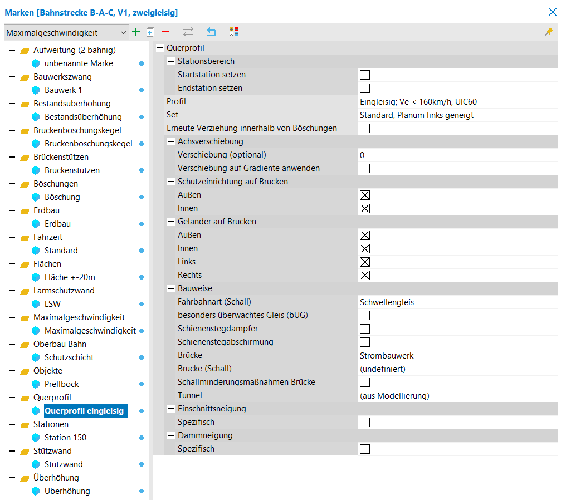The image size is (561, 500).
Task: Click the duplicate marker icon in toolbar
Action: coord(150,32)
